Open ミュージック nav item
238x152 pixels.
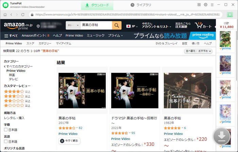pyautogui.click(x=96, y=35)
